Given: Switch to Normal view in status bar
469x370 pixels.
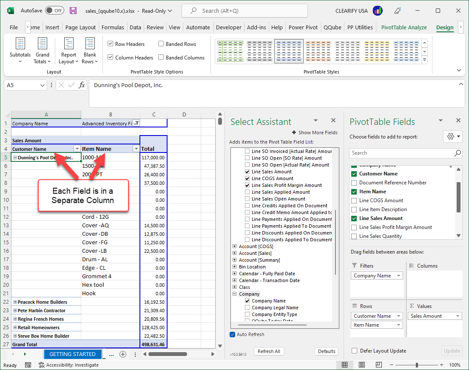Looking at the screenshot, I should click(x=344, y=364).
